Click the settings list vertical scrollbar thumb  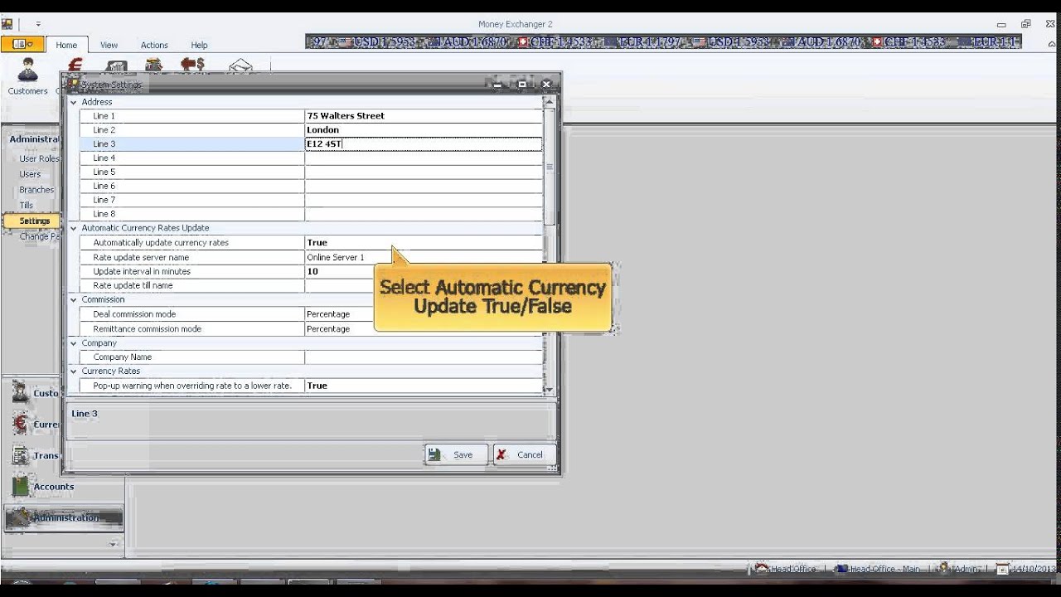click(549, 166)
